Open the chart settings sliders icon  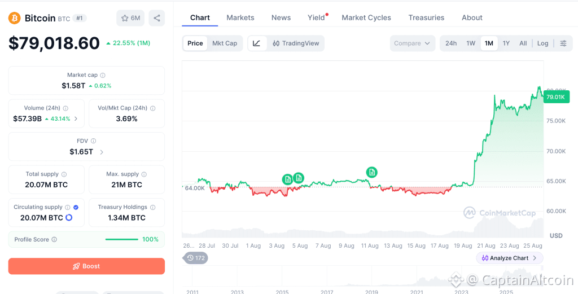point(563,43)
